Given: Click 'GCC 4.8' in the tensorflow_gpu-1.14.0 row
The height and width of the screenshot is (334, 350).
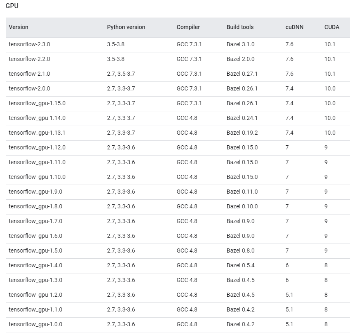Looking at the screenshot, I should [x=187, y=118].
